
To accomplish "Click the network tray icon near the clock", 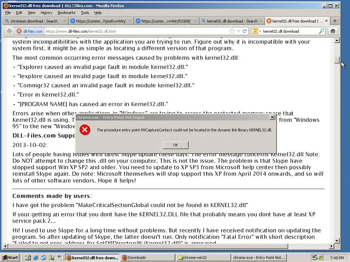I will (315, 258).
